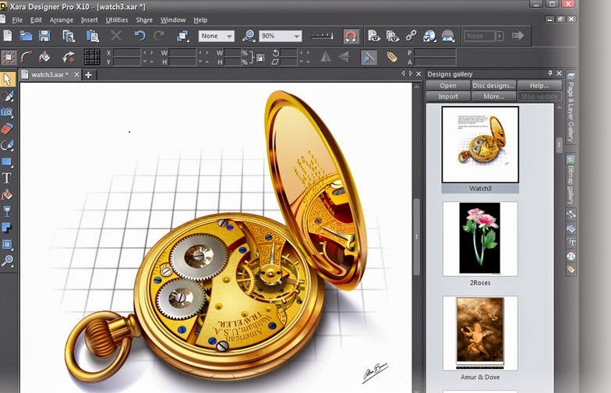Screen dimensions: 611x393
Task: Click the Open button in Designs gallery
Action: [x=447, y=86]
